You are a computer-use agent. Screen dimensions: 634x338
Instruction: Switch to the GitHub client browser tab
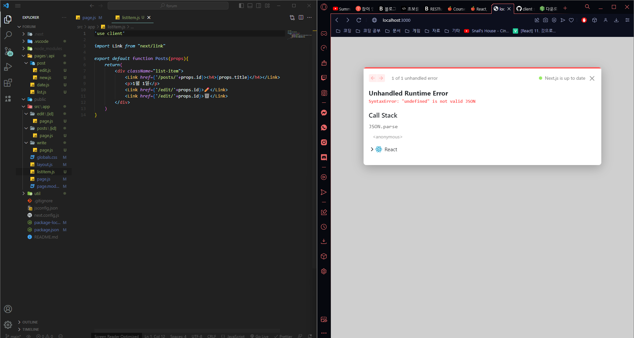coord(525,9)
